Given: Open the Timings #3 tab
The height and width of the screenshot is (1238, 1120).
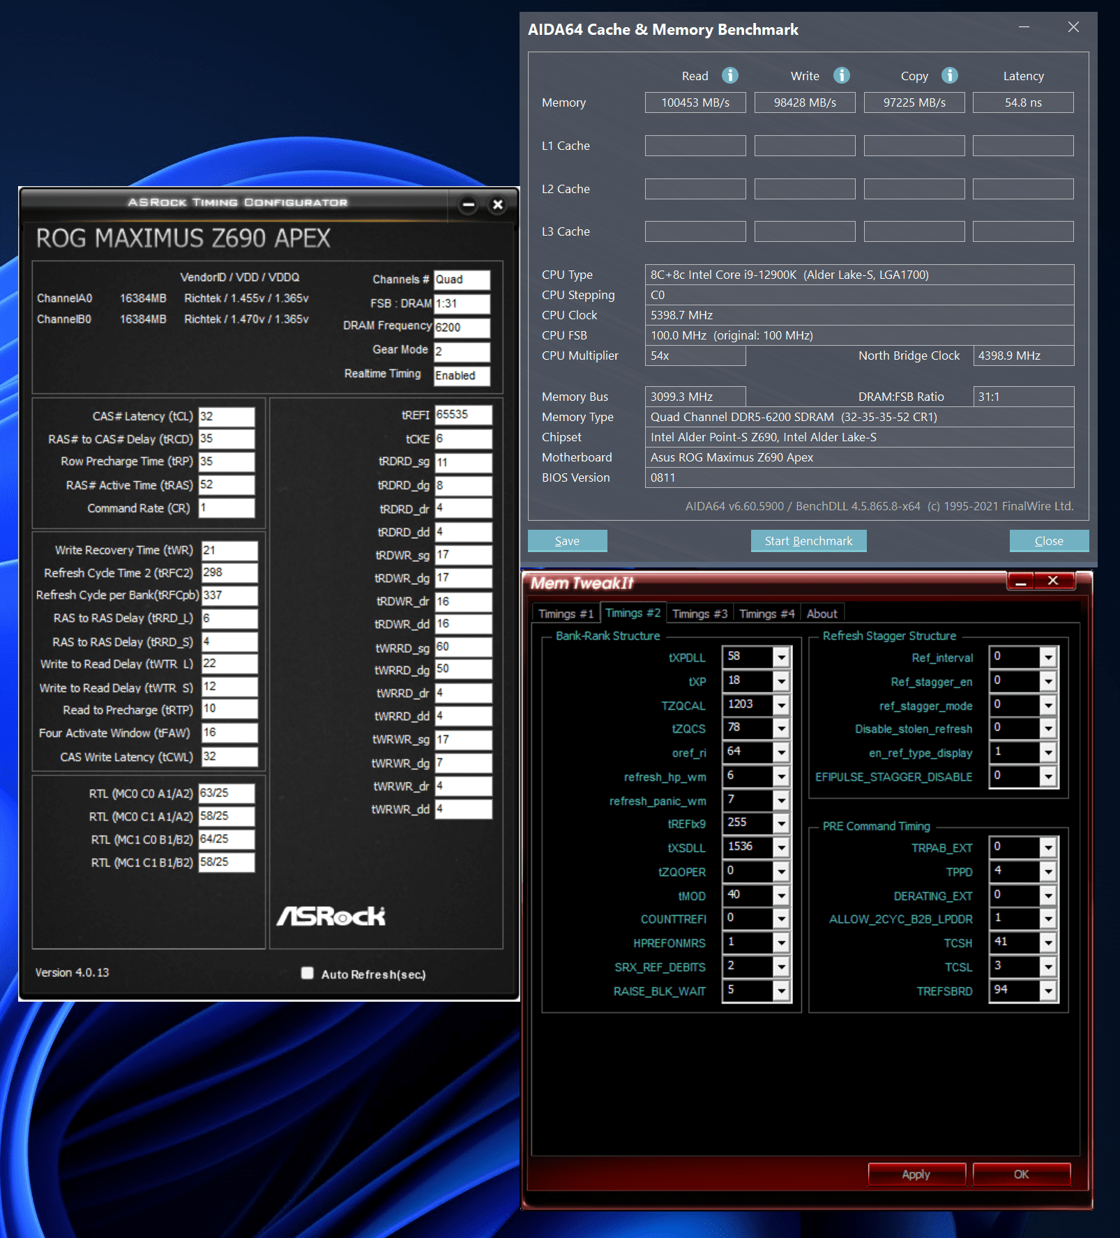Looking at the screenshot, I should (699, 613).
